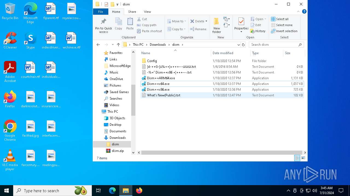
Task: Switch to Details view layout
Action: click(297, 158)
